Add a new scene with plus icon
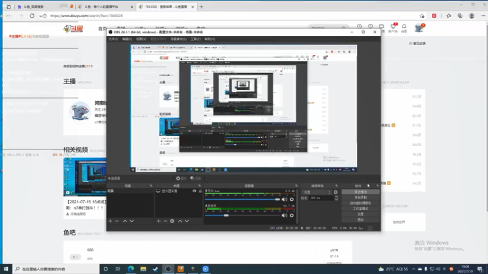488x274 pixels. tap(110, 221)
